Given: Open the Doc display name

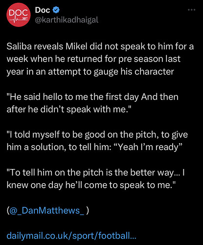Looking at the screenshot, I should coord(43,10).
